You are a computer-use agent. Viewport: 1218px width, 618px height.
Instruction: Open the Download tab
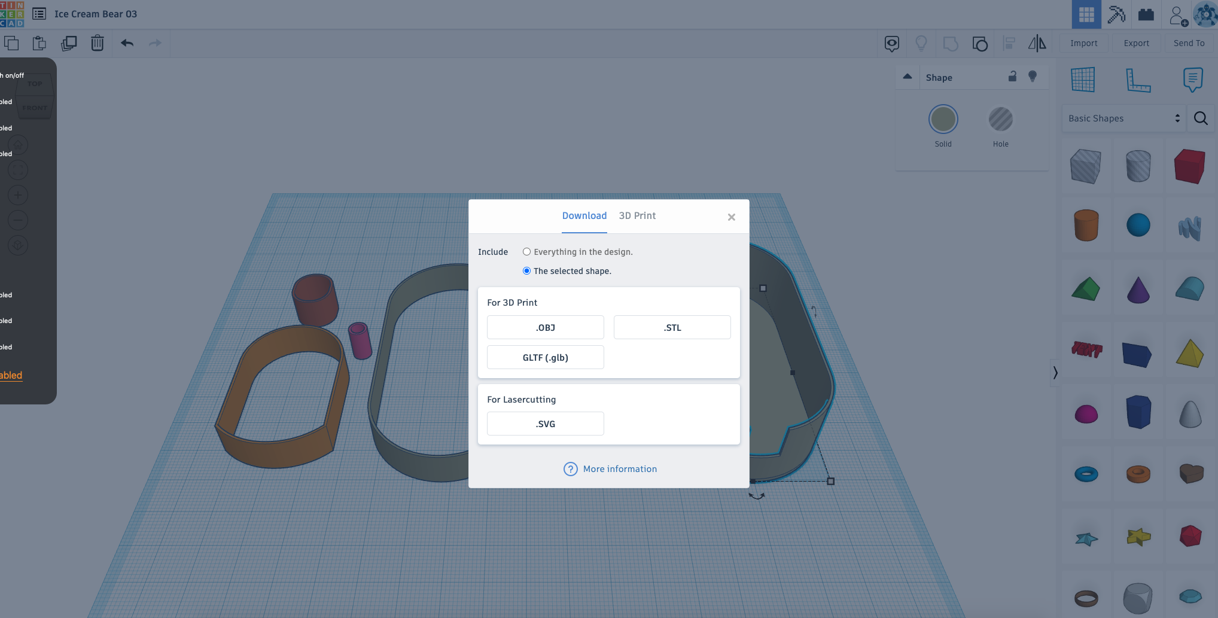tap(584, 215)
